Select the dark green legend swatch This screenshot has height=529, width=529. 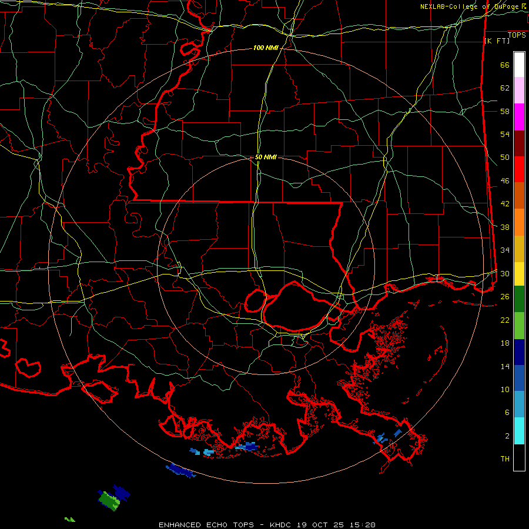(519, 299)
